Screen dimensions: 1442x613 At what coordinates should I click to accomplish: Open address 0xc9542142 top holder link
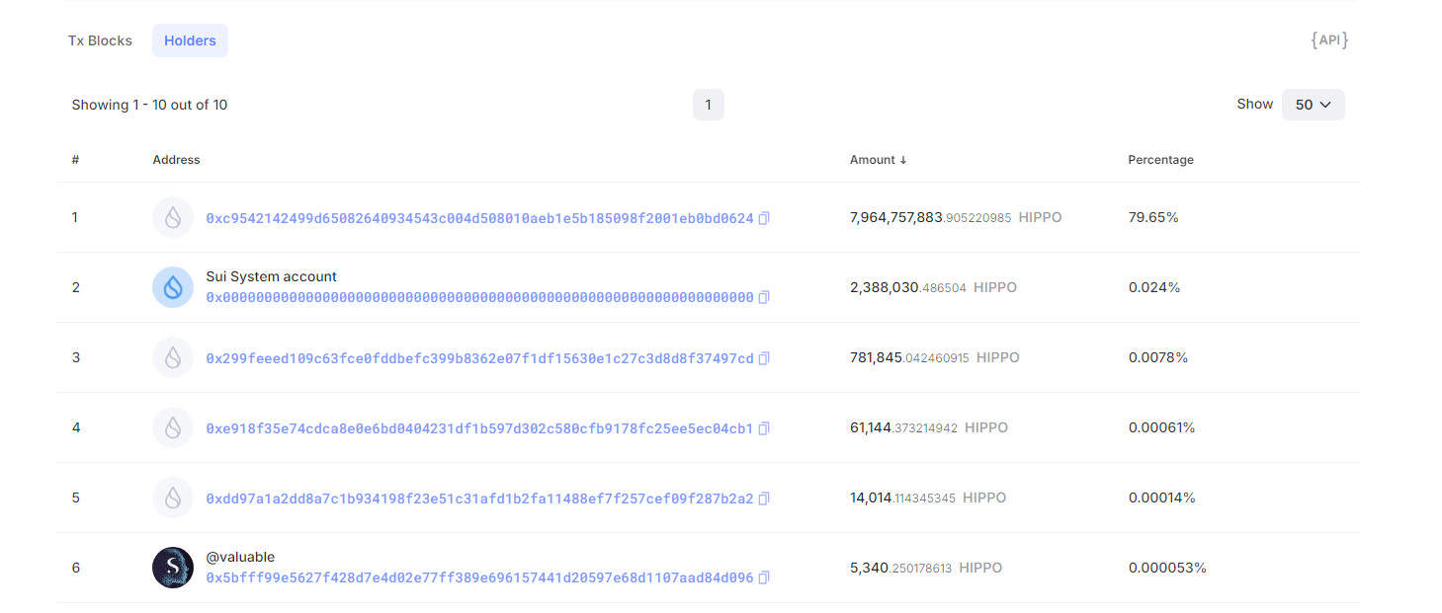(479, 218)
